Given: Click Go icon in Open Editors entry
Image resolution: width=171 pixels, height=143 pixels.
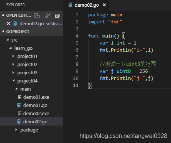Looking at the screenshot, I should tap(15, 23).
